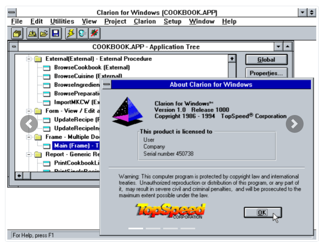Click the window icon next to ImportMKCW
Screen dimensions: 319x242
click(47, 102)
